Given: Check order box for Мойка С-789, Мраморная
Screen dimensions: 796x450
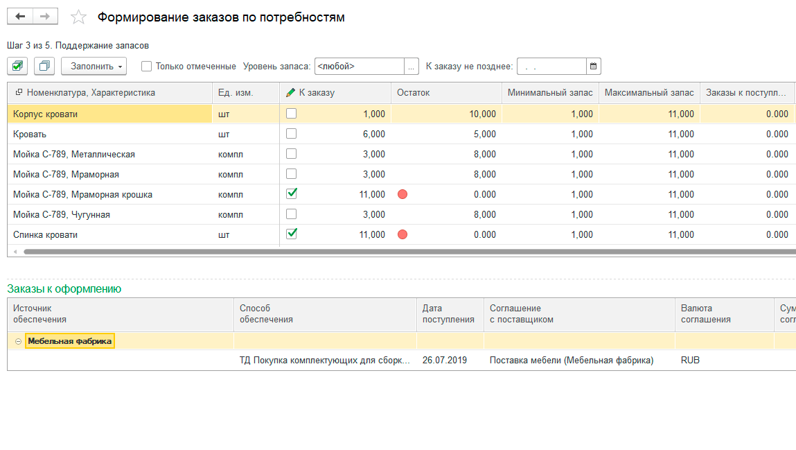Looking at the screenshot, I should [292, 174].
